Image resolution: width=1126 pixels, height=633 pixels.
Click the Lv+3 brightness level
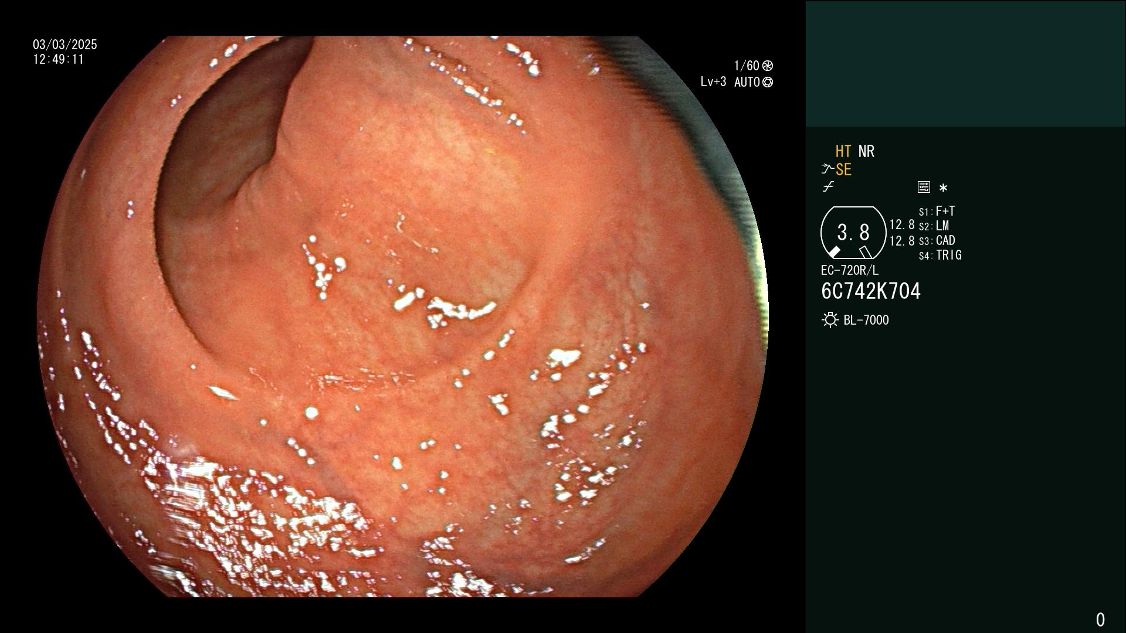[x=713, y=82]
